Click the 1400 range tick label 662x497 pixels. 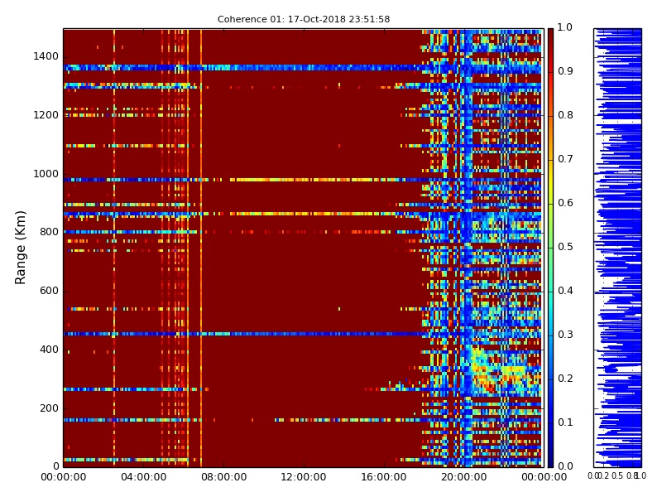click(x=46, y=56)
